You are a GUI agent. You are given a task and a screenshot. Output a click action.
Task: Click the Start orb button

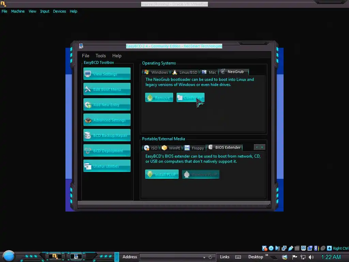pyautogui.click(x=9, y=256)
